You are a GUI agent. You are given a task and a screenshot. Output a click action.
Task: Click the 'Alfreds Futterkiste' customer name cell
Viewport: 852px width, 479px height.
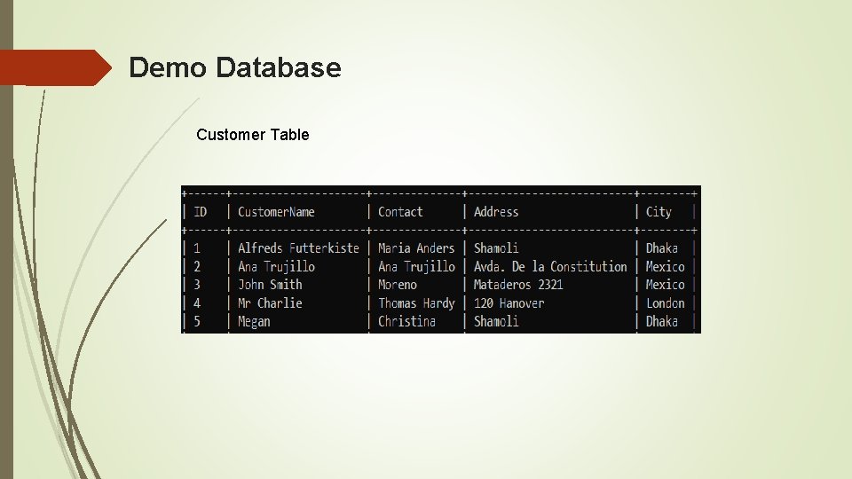(298, 248)
